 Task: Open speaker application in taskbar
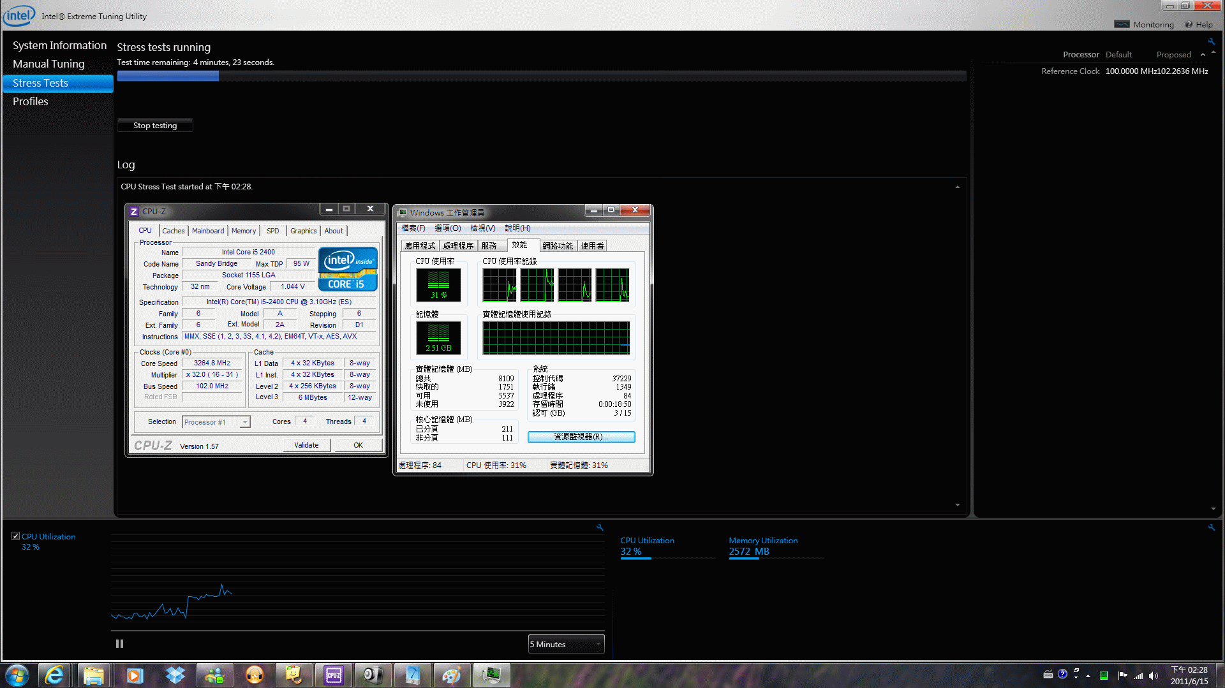tap(373, 675)
